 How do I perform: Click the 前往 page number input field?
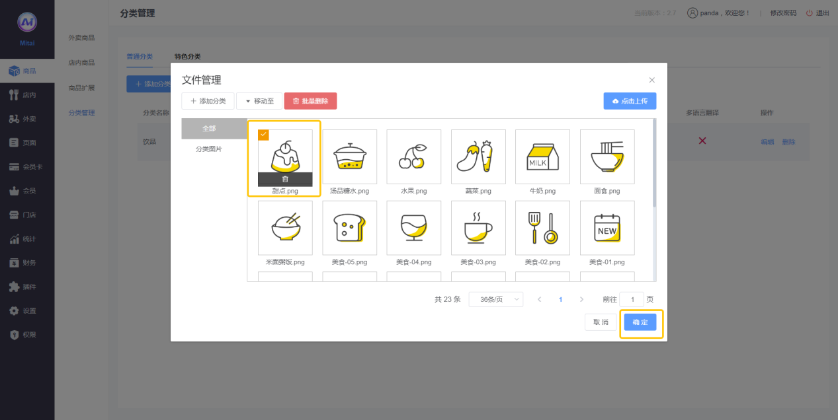632,299
